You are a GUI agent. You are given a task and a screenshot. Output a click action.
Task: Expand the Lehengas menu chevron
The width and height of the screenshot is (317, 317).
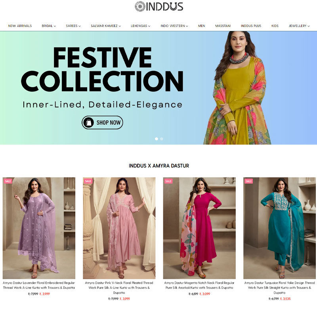point(149,26)
